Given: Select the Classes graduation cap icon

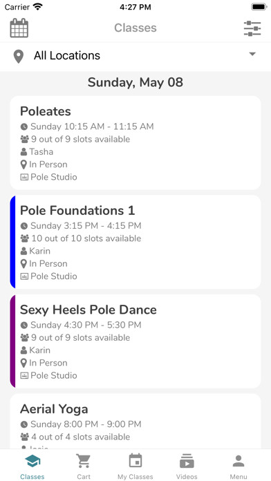Looking at the screenshot, I should click(32, 462).
